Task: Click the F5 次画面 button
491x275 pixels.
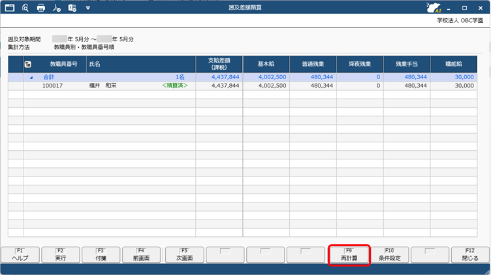Action: coord(184,255)
